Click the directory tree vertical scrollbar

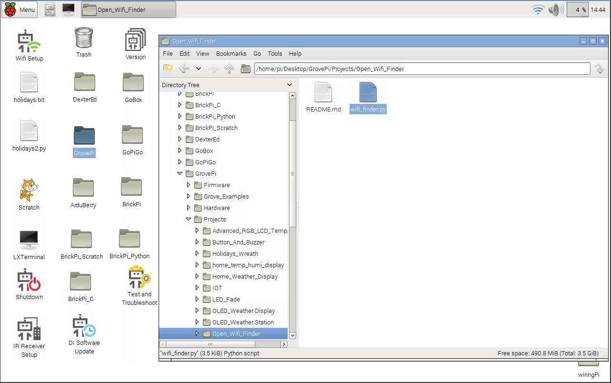pyautogui.click(x=292, y=173)
